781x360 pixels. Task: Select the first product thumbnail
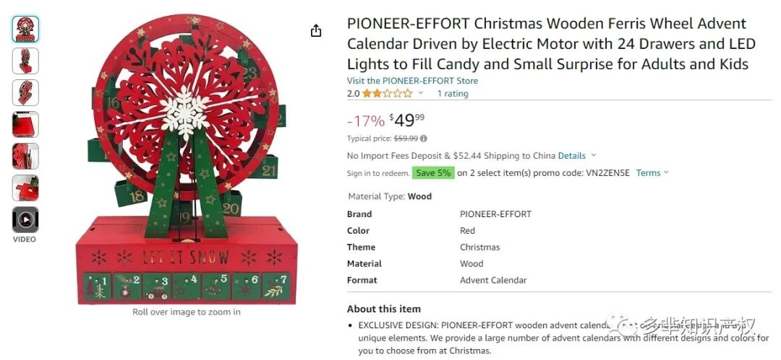coord(25,29)
